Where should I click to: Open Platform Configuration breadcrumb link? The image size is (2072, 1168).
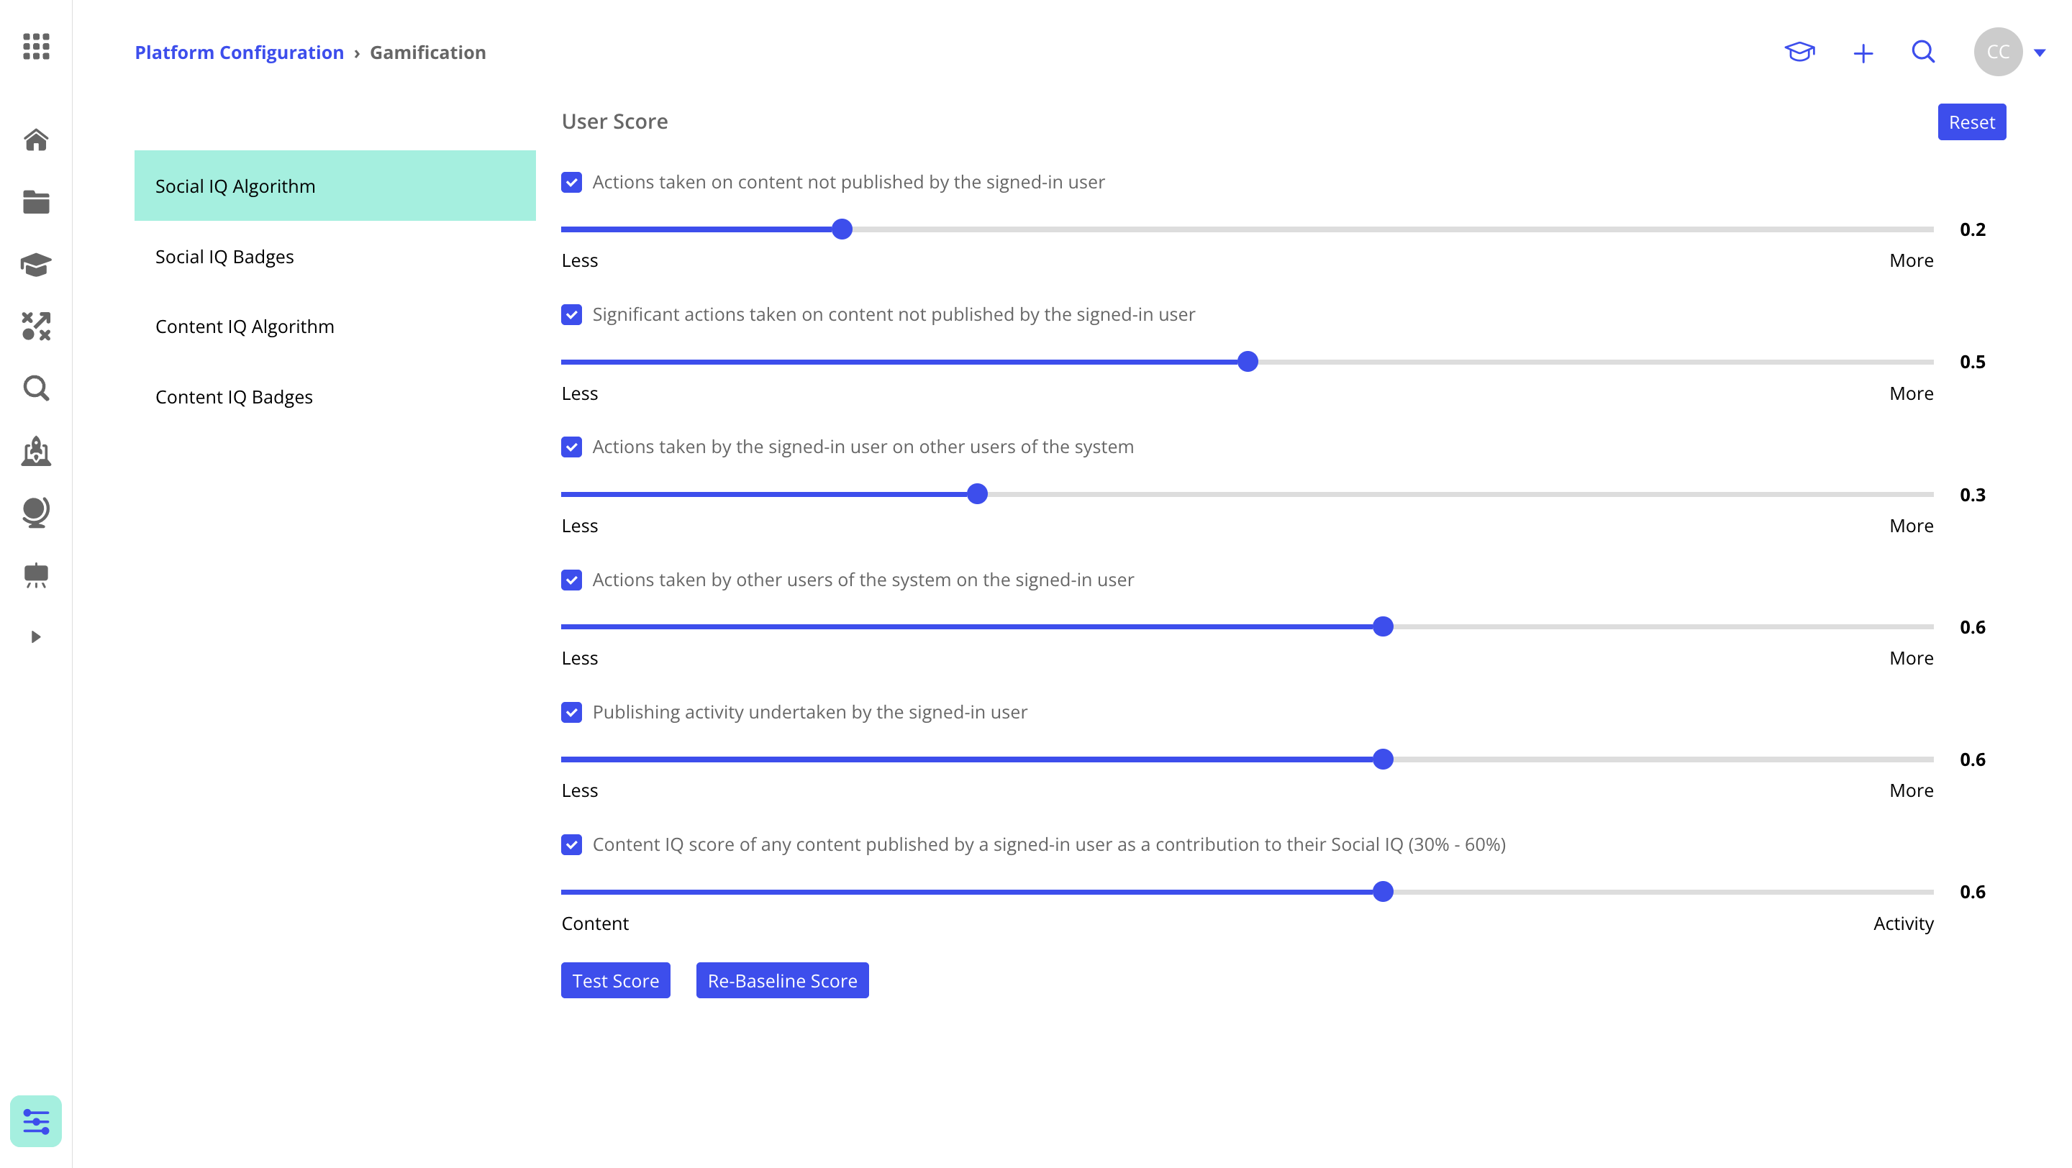(x=239, y=52)
